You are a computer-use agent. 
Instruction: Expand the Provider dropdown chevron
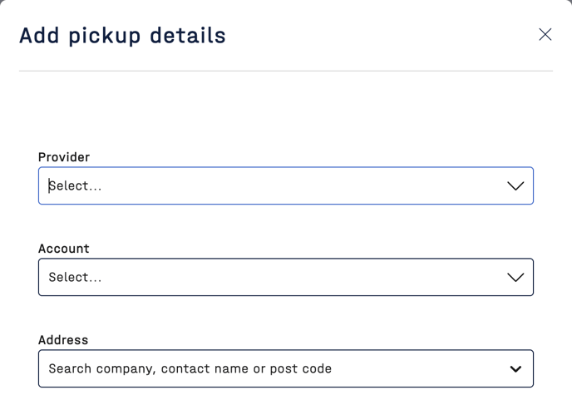point(515,186)
